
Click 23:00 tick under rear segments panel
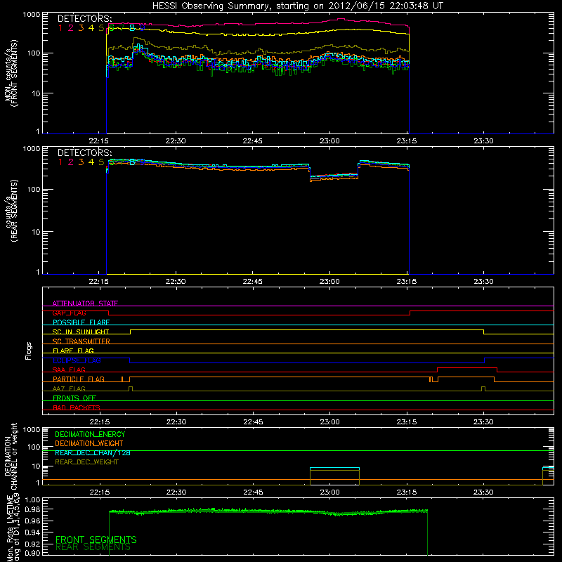329,282
